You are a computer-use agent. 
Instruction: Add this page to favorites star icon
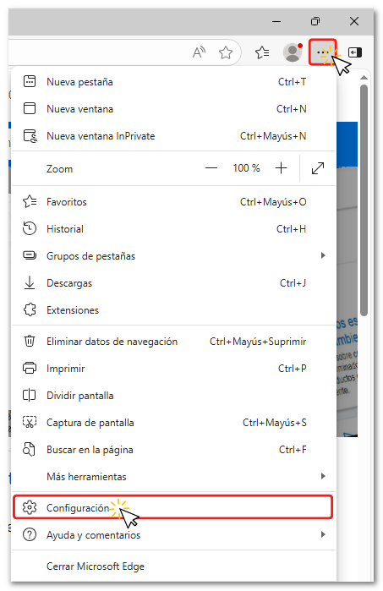(226, 52)
